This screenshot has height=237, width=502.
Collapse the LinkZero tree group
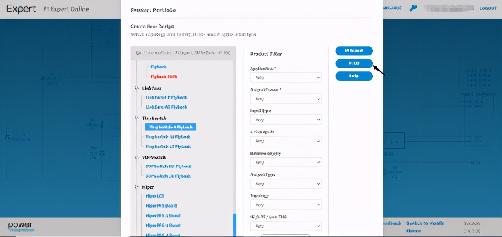click(x=137, y=88)
